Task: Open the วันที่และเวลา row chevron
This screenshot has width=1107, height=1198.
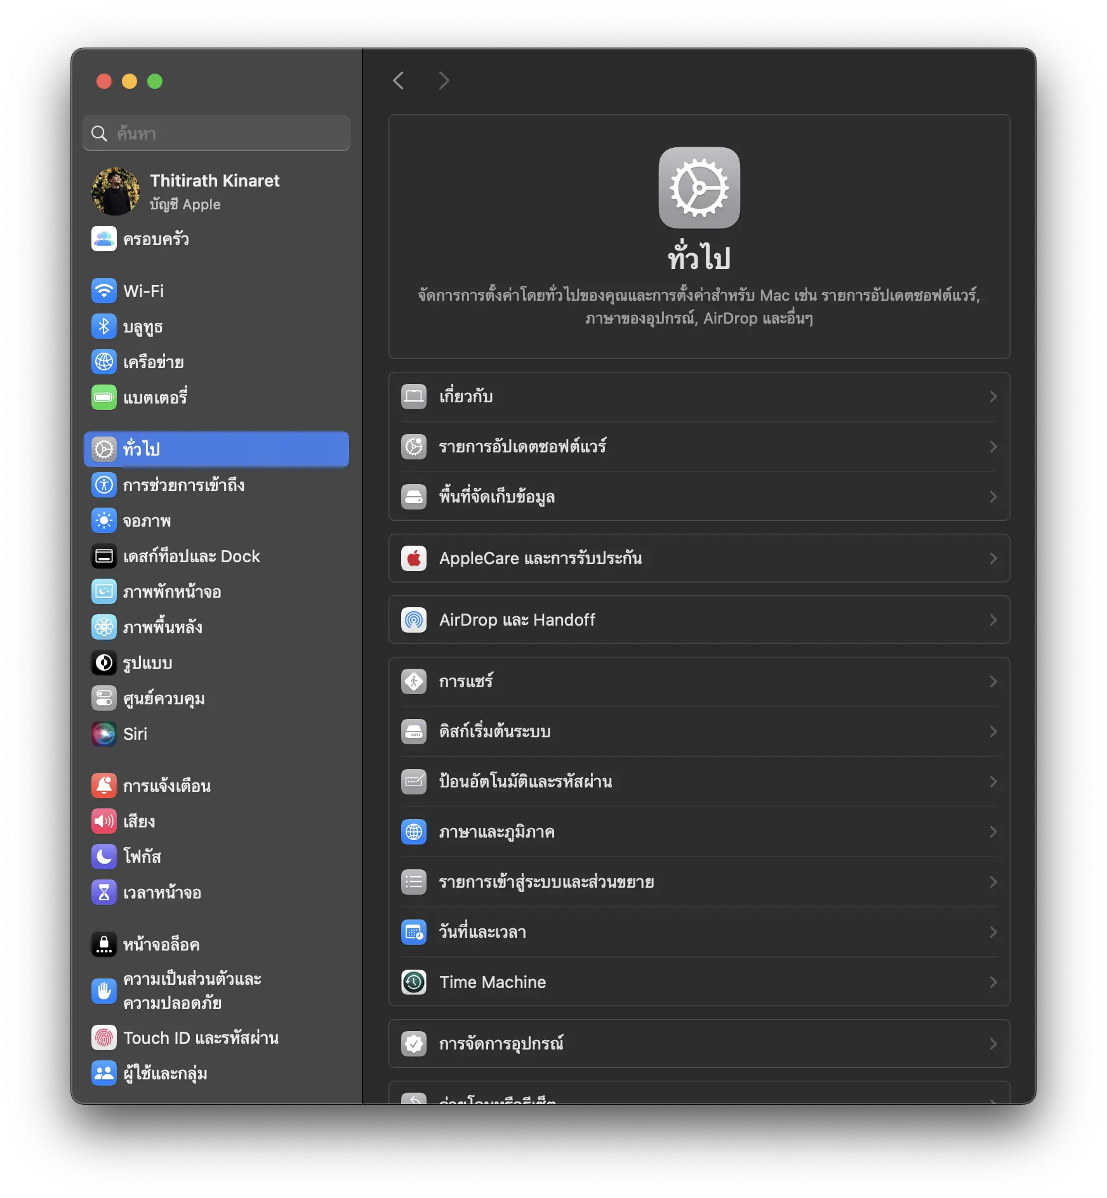Action: [993, 932]
